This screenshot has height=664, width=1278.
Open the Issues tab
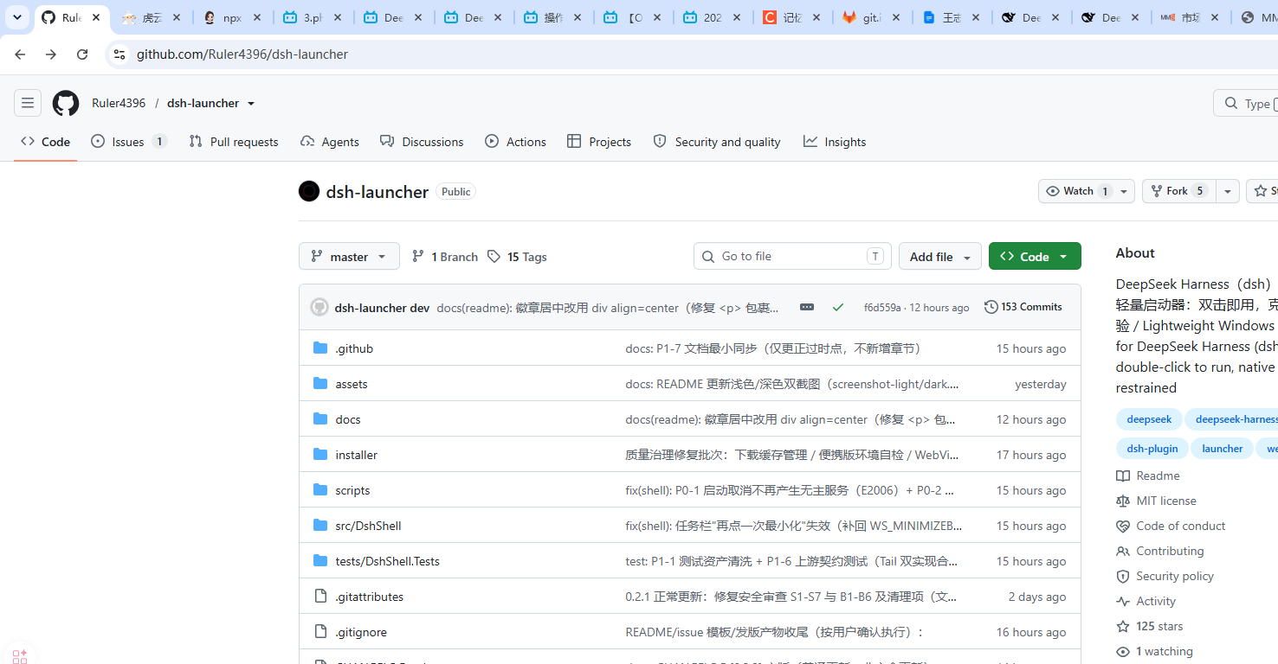click(129, 142)
